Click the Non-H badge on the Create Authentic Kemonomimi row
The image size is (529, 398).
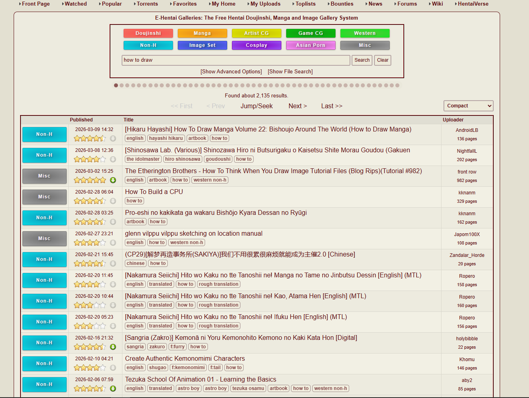[45, 364]
